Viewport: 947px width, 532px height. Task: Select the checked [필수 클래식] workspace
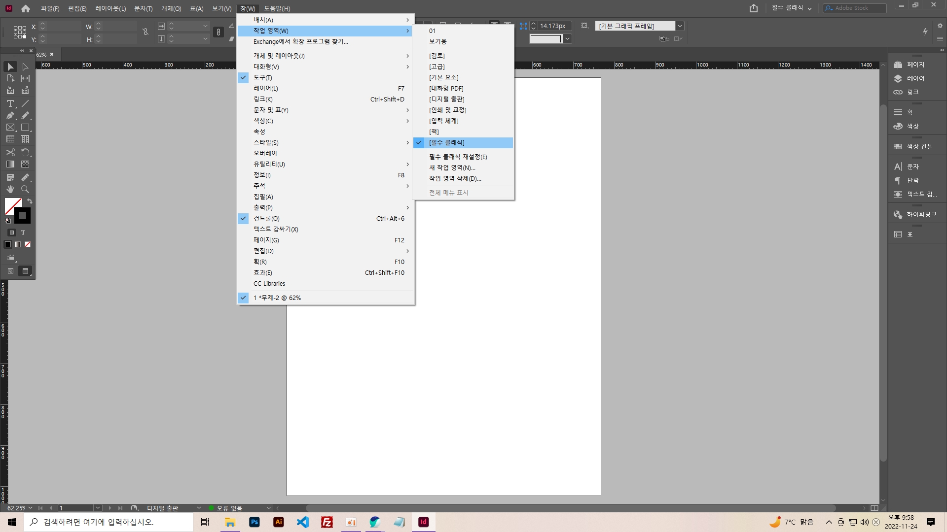click(x=446, y=143)
